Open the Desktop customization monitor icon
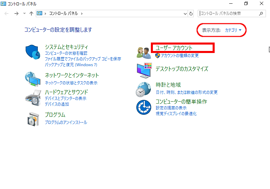270x189 pixels. click(144, 71)
